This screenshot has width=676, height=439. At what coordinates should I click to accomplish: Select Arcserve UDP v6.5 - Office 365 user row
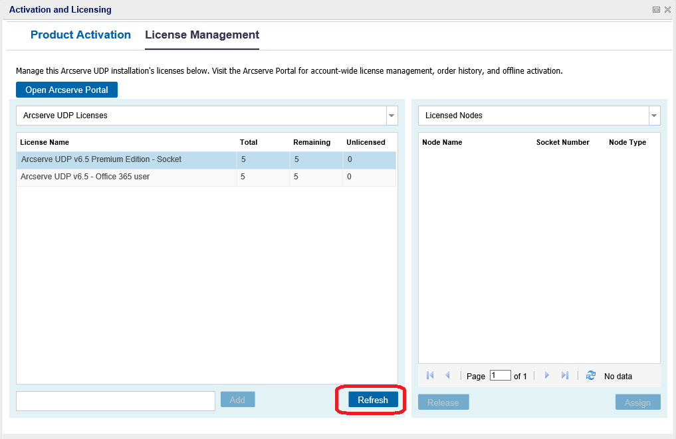(x=206, y=177)
